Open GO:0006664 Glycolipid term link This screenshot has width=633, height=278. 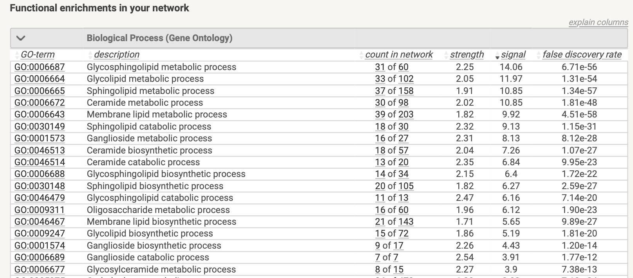[x=40, y=79]
